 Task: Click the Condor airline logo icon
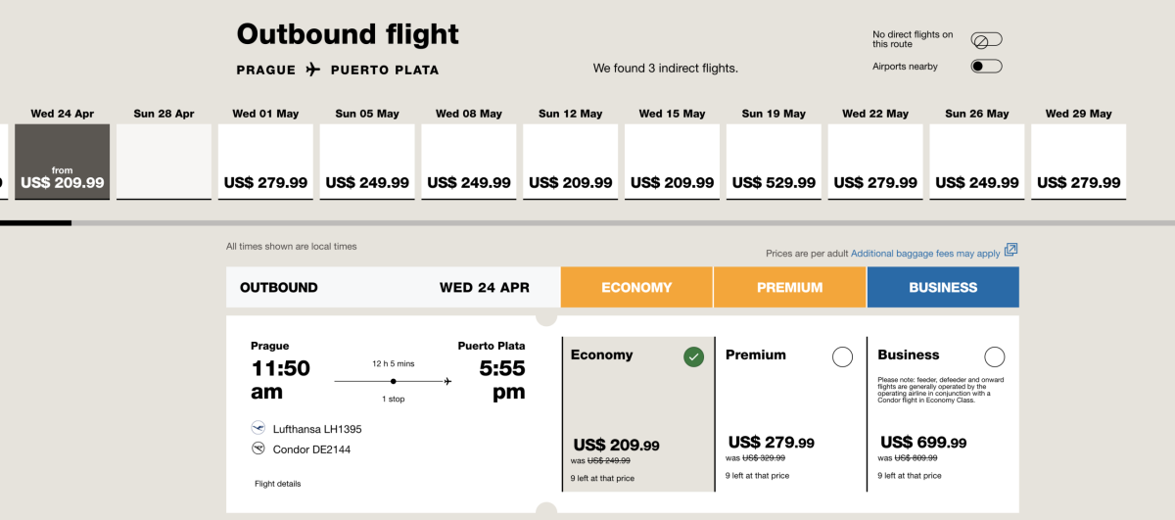[x=258, y=449]
